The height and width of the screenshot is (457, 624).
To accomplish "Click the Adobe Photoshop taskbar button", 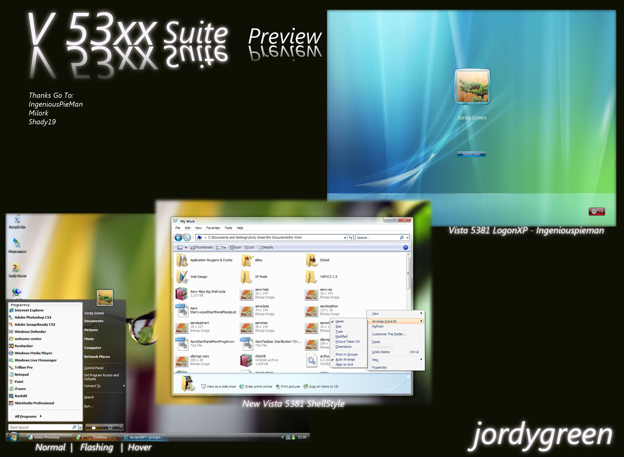I will pyautogui.click(x=48, y=437).
